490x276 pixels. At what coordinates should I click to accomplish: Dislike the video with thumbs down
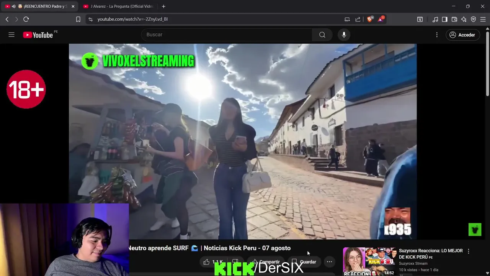pos(235,262)
